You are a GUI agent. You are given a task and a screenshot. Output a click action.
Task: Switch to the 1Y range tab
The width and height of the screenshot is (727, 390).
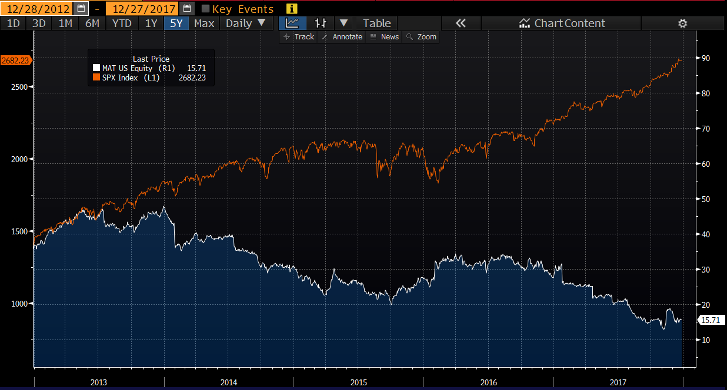pos(151,23)
